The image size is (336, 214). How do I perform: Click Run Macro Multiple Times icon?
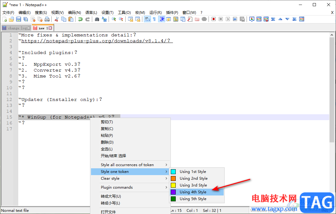pos(235,19)
